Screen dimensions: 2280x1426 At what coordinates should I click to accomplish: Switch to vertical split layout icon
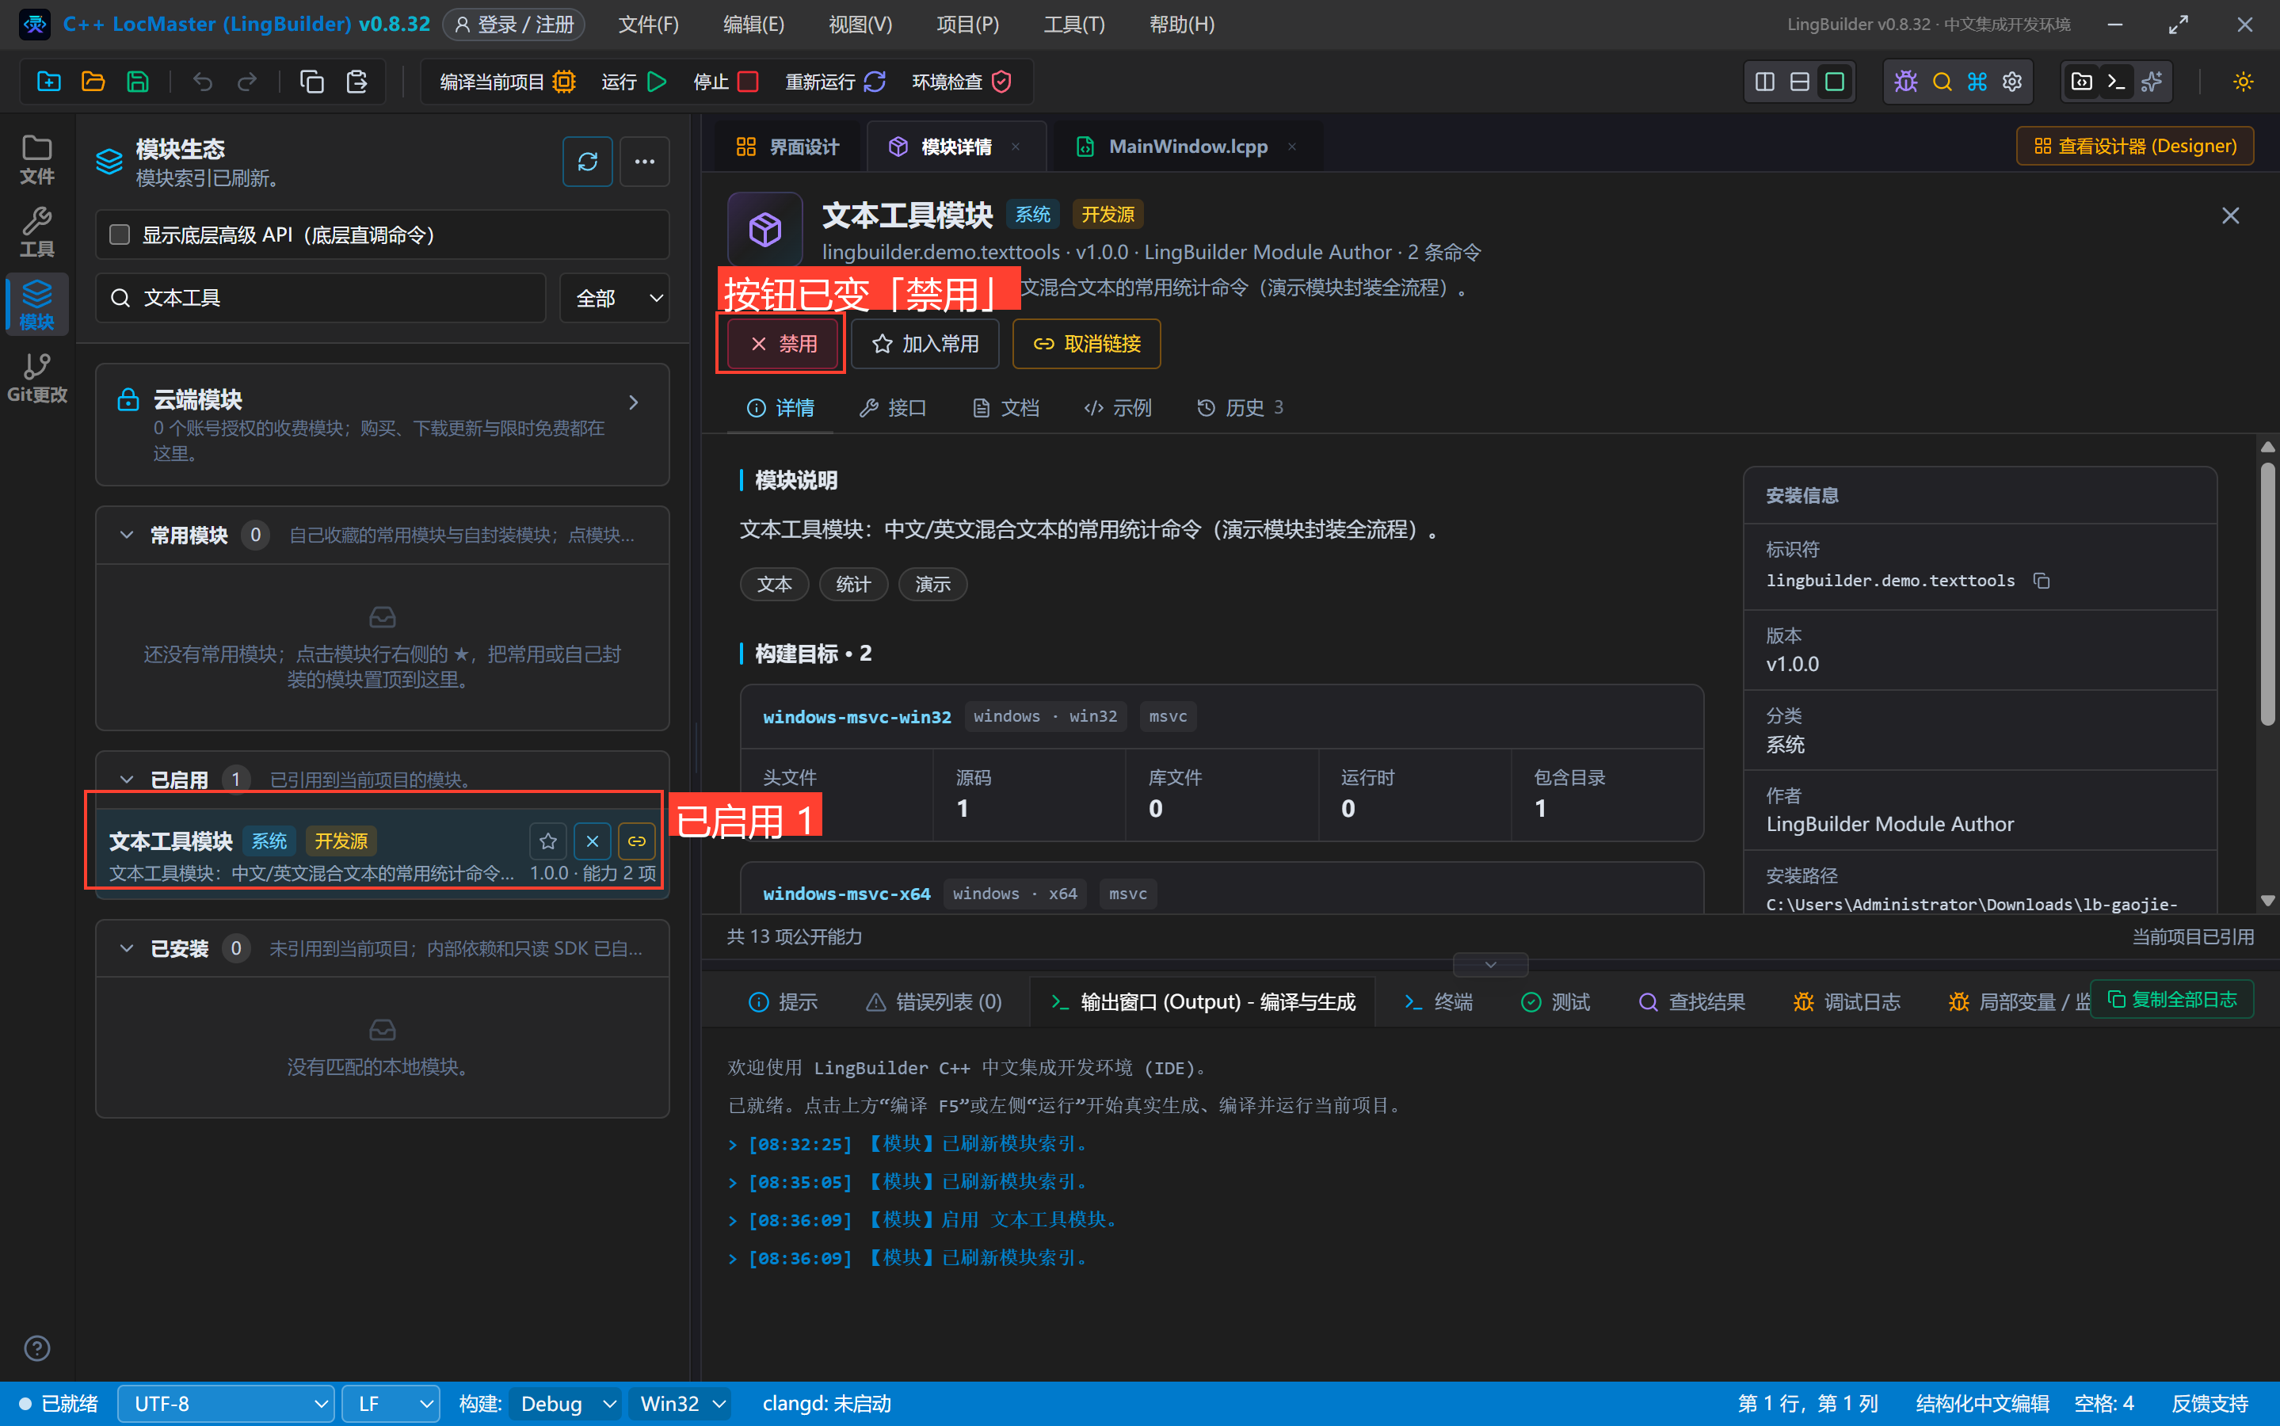coord(1765,81)
